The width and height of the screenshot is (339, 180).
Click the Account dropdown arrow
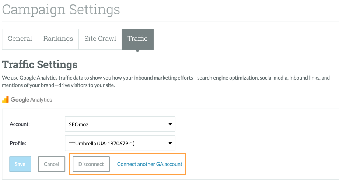170,124
